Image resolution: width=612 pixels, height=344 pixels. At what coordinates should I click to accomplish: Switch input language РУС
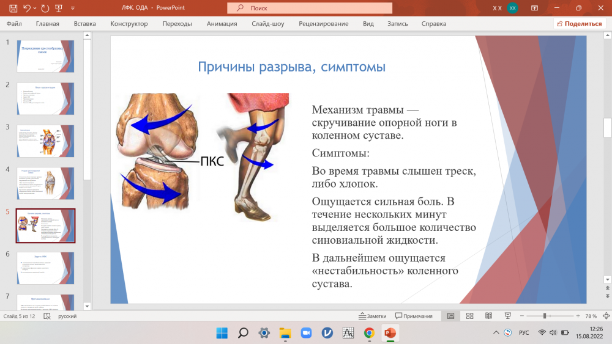[x=524, y=332]
